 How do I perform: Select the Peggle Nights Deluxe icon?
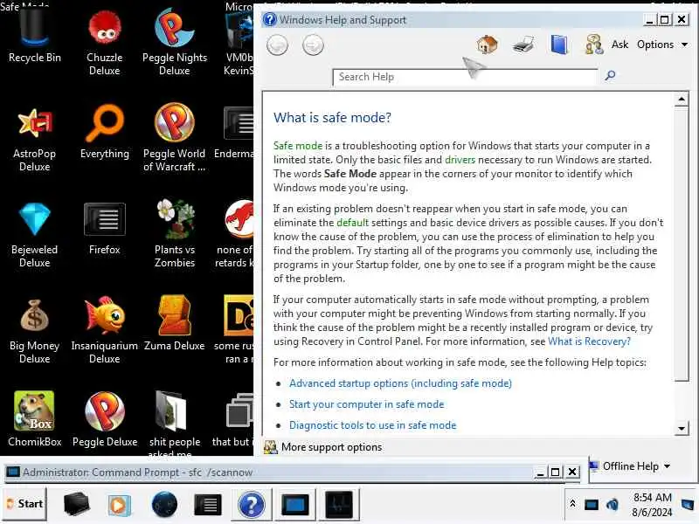[x=174, y=42]
